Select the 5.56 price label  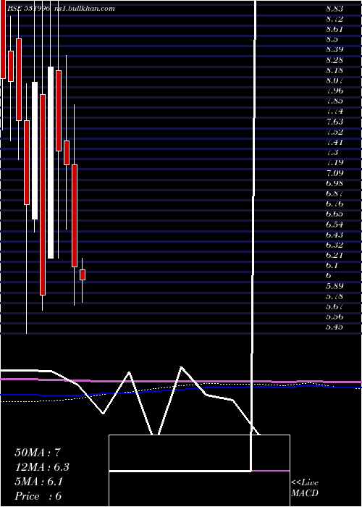[x=334, y=317]
